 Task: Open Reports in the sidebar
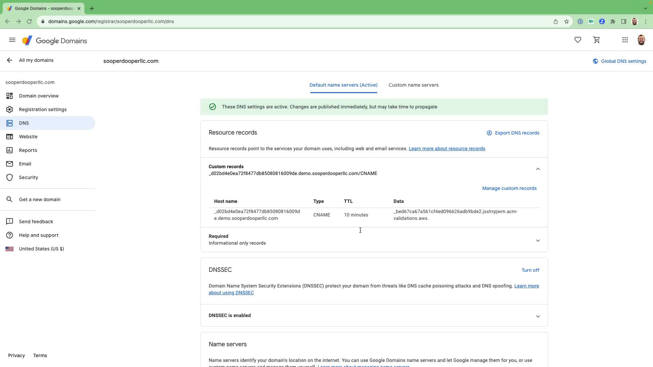point(28,150)
